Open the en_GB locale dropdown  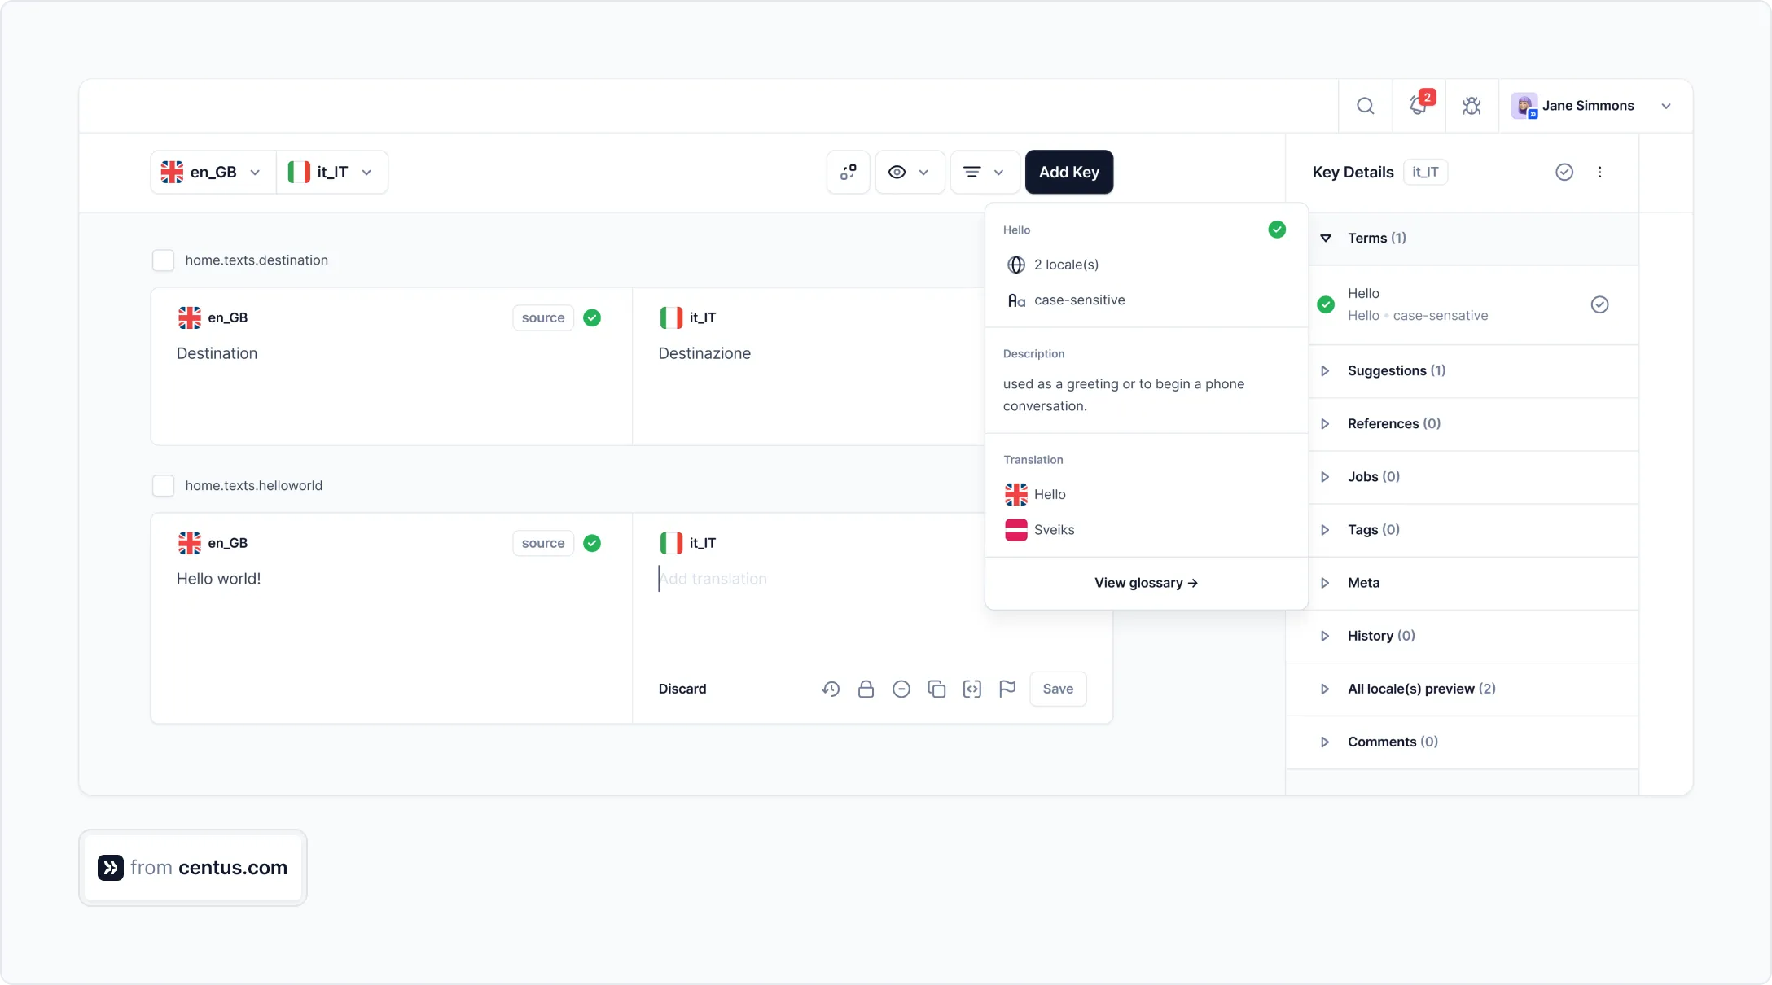(210, 172)
